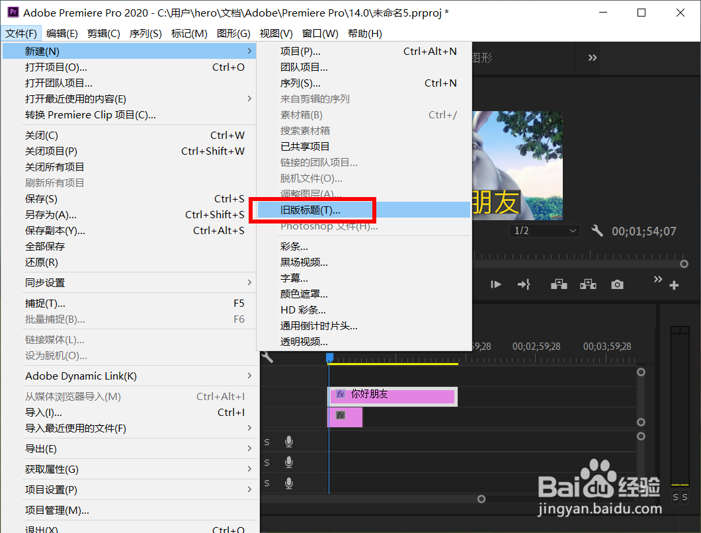Viewport: 701px width, 533px height.
Task: Expand 导出(E) submenu
Action: (249, 449)
